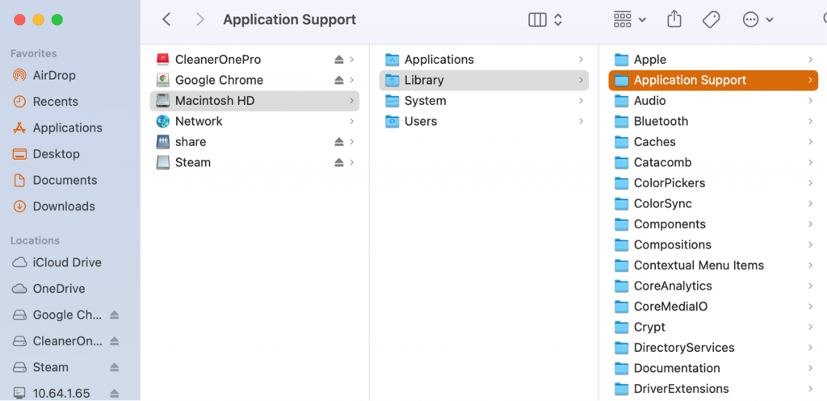Go forward with the right chevron
Screen dimensions: 827x401
tap(200, 19)
